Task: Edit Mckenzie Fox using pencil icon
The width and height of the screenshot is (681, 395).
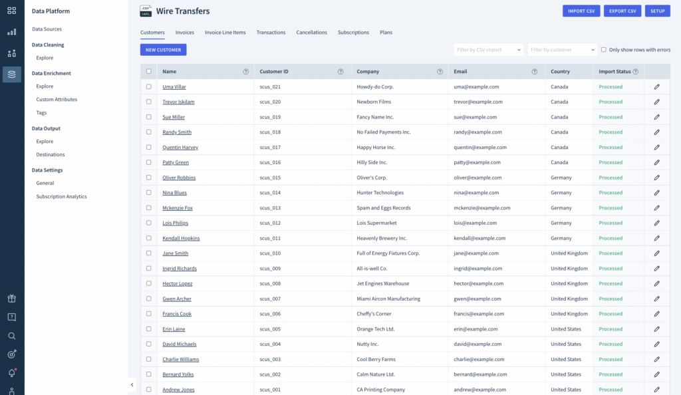Action: pos(656,208)
